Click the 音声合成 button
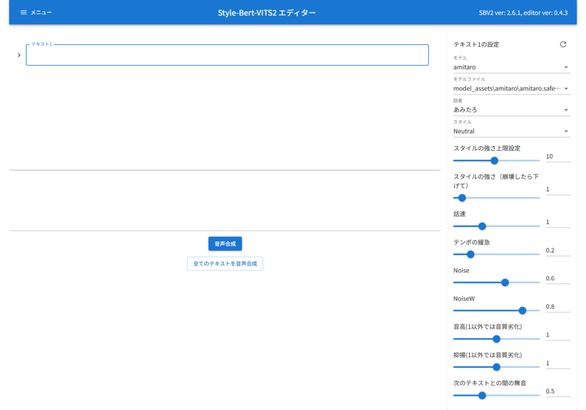Screen dimensions: 586x410 (x=225, y=243)
